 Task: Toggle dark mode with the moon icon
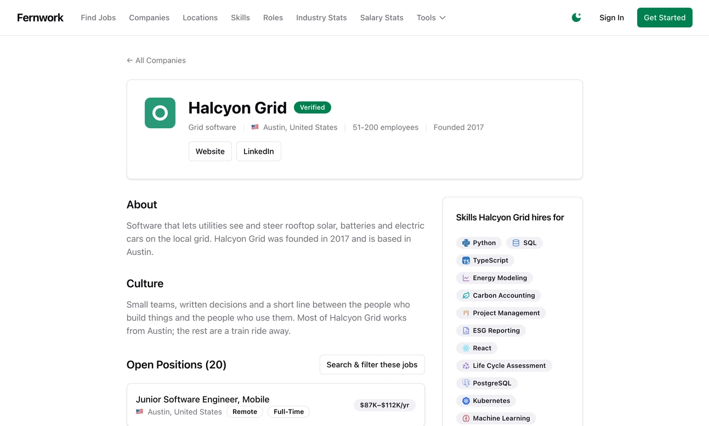click(x=576, y=18)
